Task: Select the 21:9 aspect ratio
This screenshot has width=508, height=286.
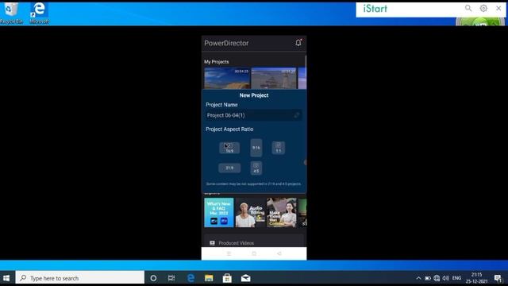Action: click(229, 168)
